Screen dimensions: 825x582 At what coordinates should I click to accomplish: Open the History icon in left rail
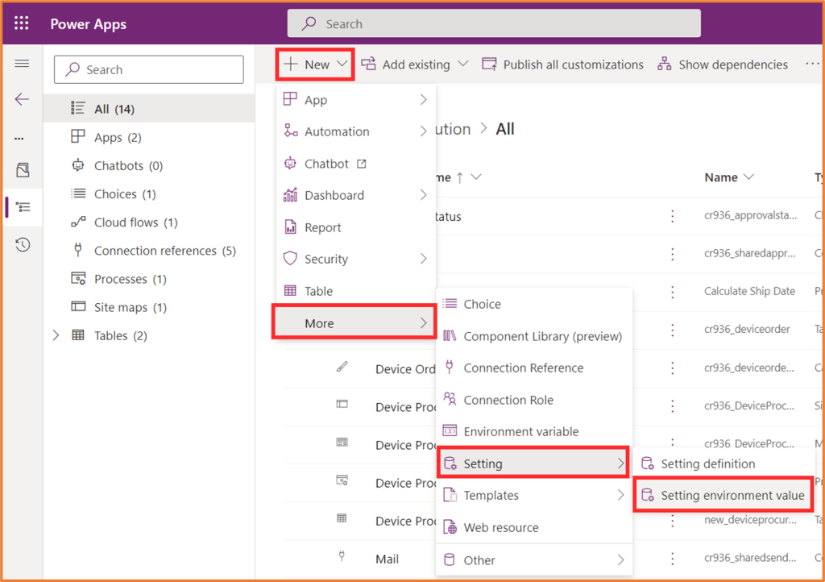tap(23, 245)
